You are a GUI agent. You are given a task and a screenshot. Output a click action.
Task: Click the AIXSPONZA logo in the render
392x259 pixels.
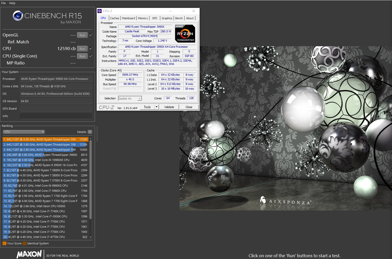point(286,201)
